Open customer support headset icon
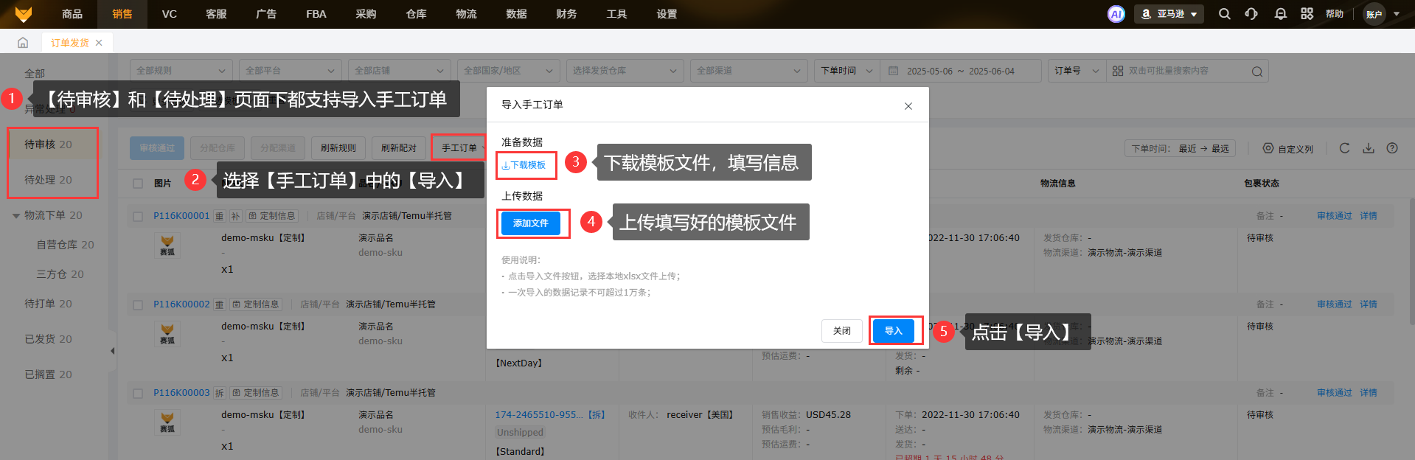The width and height of the screenshot is (1415, 460). pyautogui.click(x=1251, y=14)
